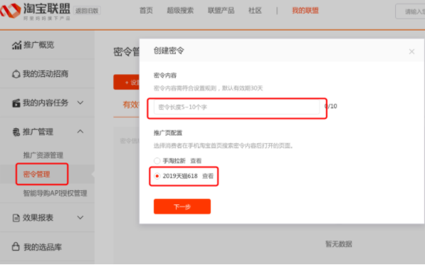Click 查看 link next to 手淘拉新
The width and height of the screenshot is (425, 265).
point(196,161)
